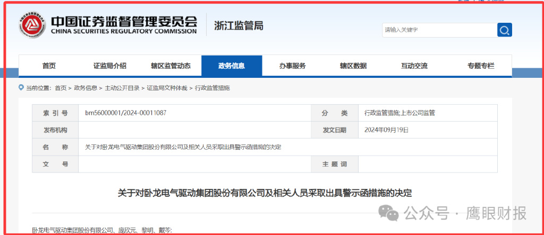This screenshot has height=235, width=544.
Task: Select the 政务信息 tab
Action: coord(232,66)
